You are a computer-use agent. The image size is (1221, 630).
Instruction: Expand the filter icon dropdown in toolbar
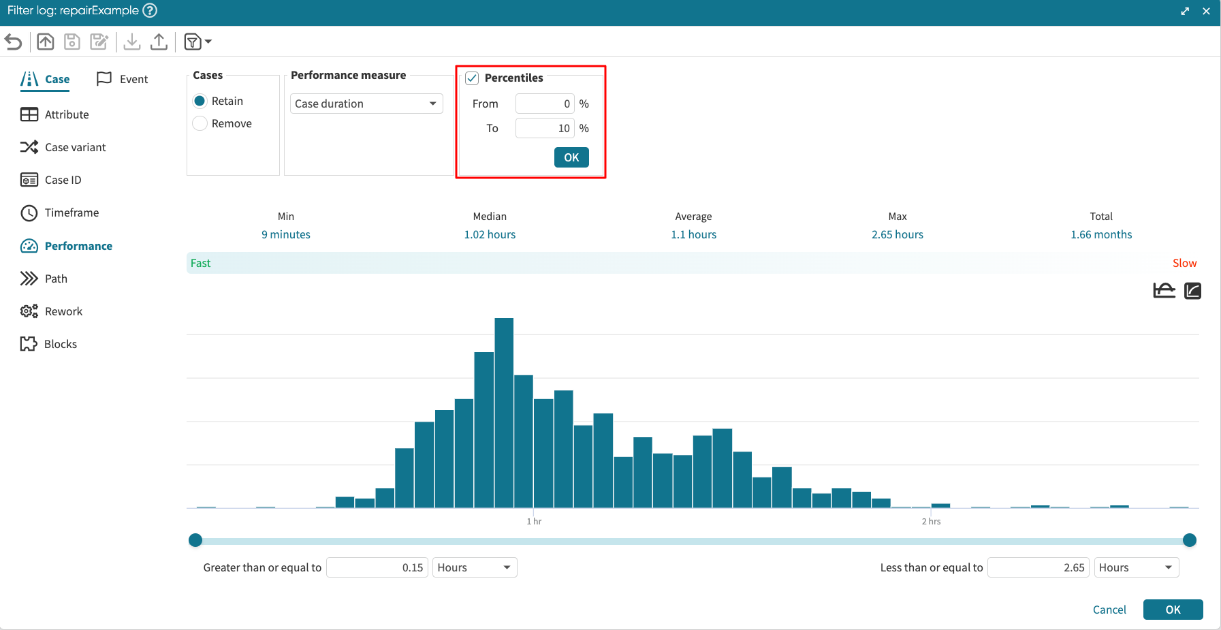pos(198,42)
